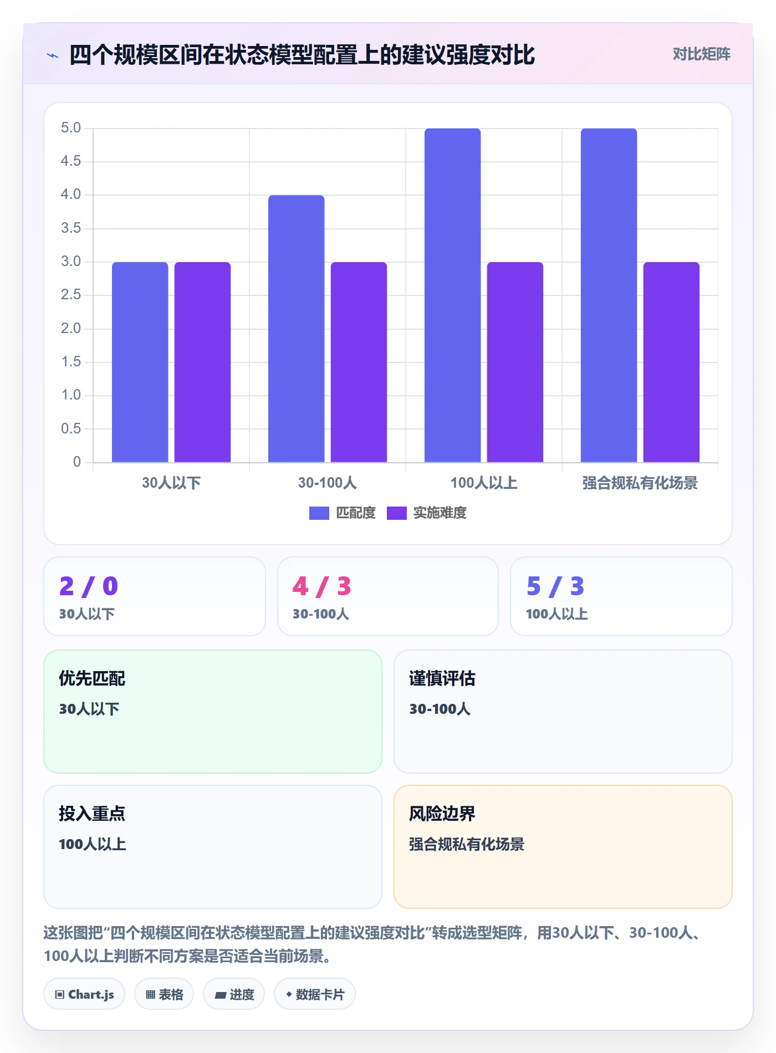776x1053 pixels.
Task: Click the lightning icon beside the title
Action: tap(53, 55)
